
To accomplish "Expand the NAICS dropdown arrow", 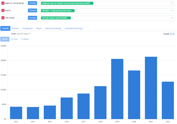I will pos(172,11).
